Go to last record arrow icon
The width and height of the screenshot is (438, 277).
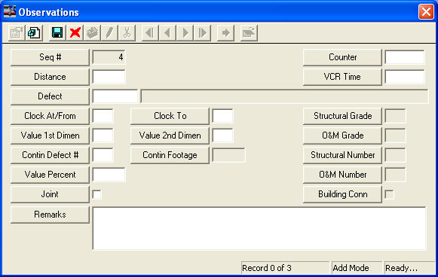[202, 33]
